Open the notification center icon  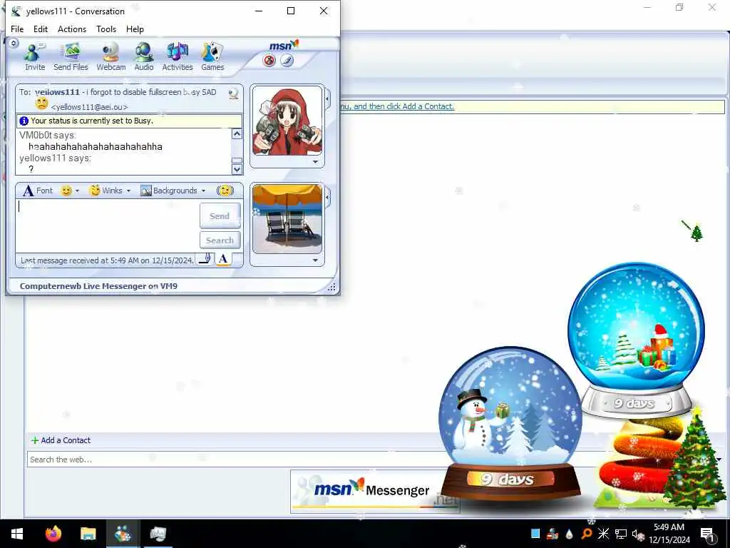point(707,534)
